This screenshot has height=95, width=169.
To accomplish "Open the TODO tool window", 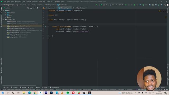I will tap(6, 87).
